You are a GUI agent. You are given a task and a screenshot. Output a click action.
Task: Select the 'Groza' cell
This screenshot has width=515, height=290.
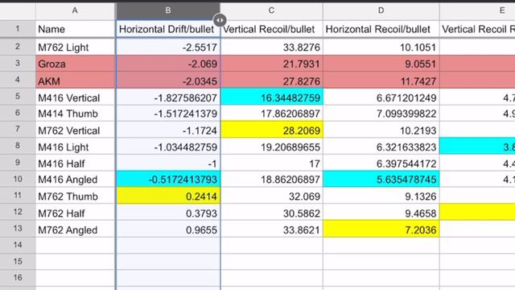(x=75, y=64)
